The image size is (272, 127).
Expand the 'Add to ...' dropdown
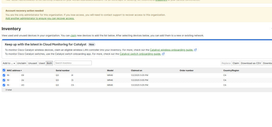pyautogui.click(x=9, y=63)
